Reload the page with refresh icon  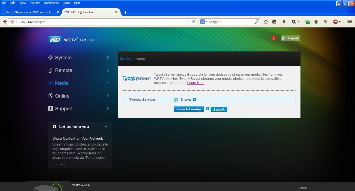(194, 22)
